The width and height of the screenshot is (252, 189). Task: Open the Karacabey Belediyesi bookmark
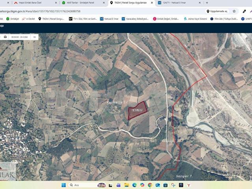click(135, 19)
